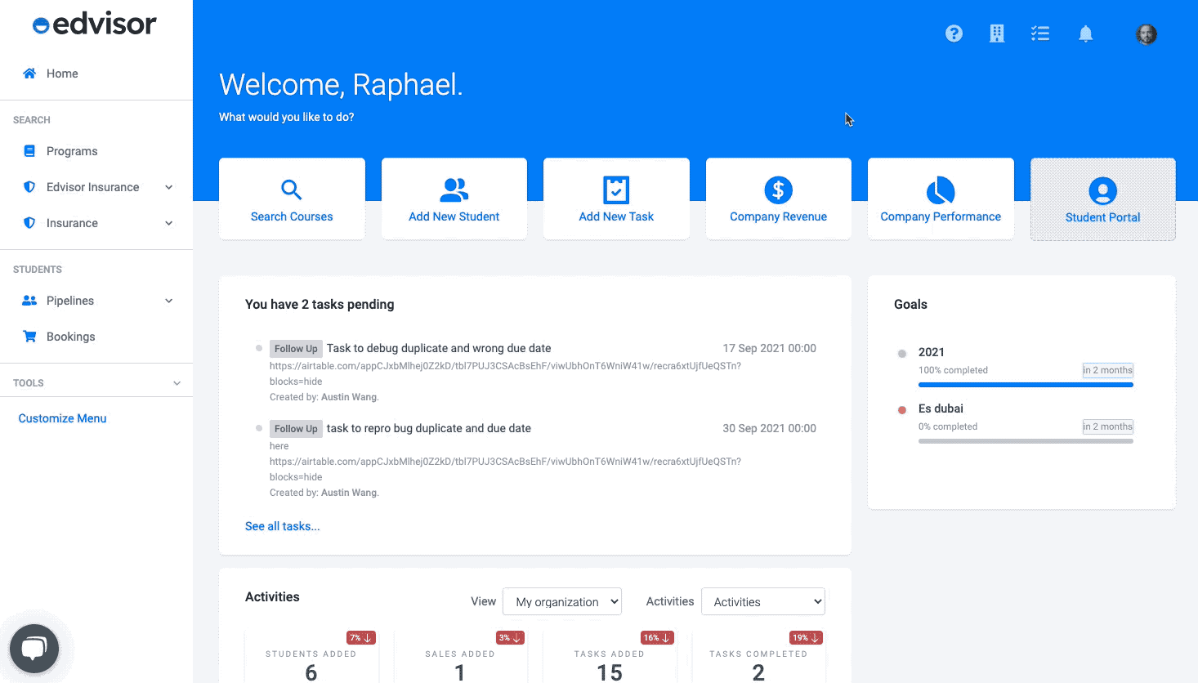
Task: Click the Follow Up tag on second task
Action: [x=296, y=429]
